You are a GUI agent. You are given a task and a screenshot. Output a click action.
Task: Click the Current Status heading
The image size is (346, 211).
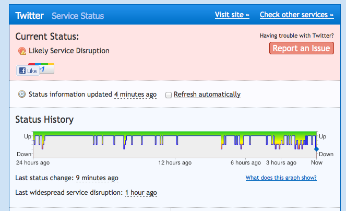(x=47, y=37)
